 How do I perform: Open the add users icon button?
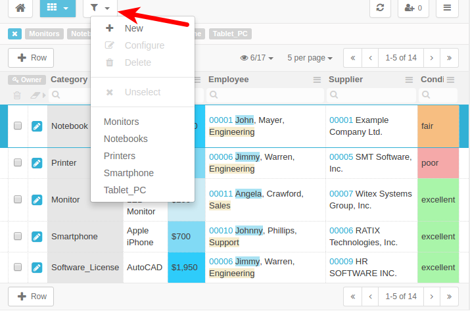[x=413, y=7]
